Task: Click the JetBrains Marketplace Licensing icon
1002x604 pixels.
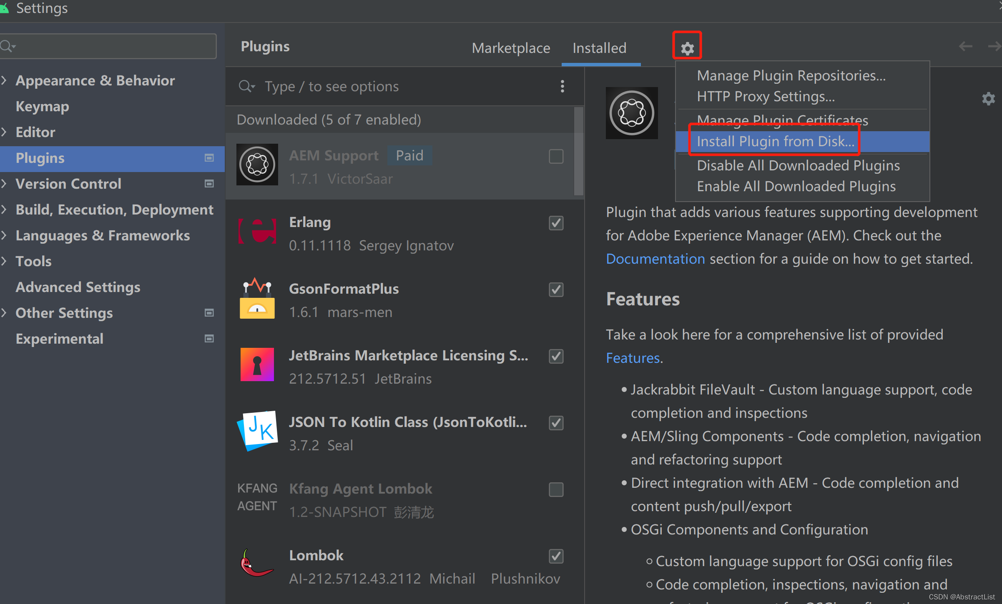Action: click(x=257, y=364)
